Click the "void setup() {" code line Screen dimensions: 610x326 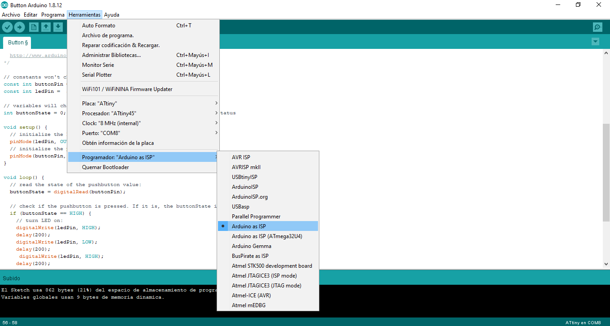pyautogui.click(x=25, y=127)
